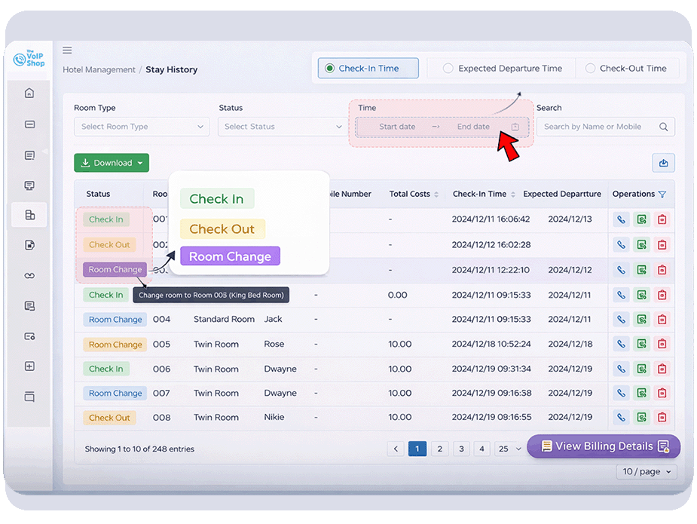Click the Hotel Management breadcrumb
This screenshot has width=697, height=524.
(x=99, y=70)
